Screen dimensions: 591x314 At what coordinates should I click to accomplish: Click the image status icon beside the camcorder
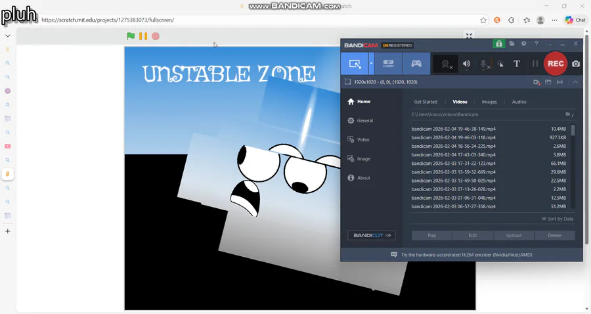coord(548,82)
